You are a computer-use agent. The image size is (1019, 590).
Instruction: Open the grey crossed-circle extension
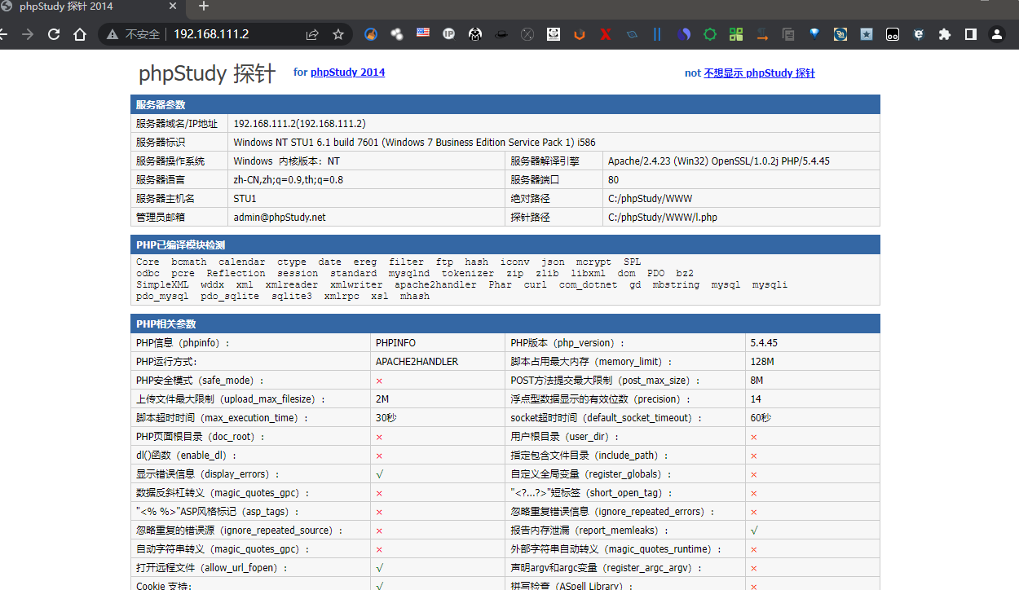tap(527, 34)
